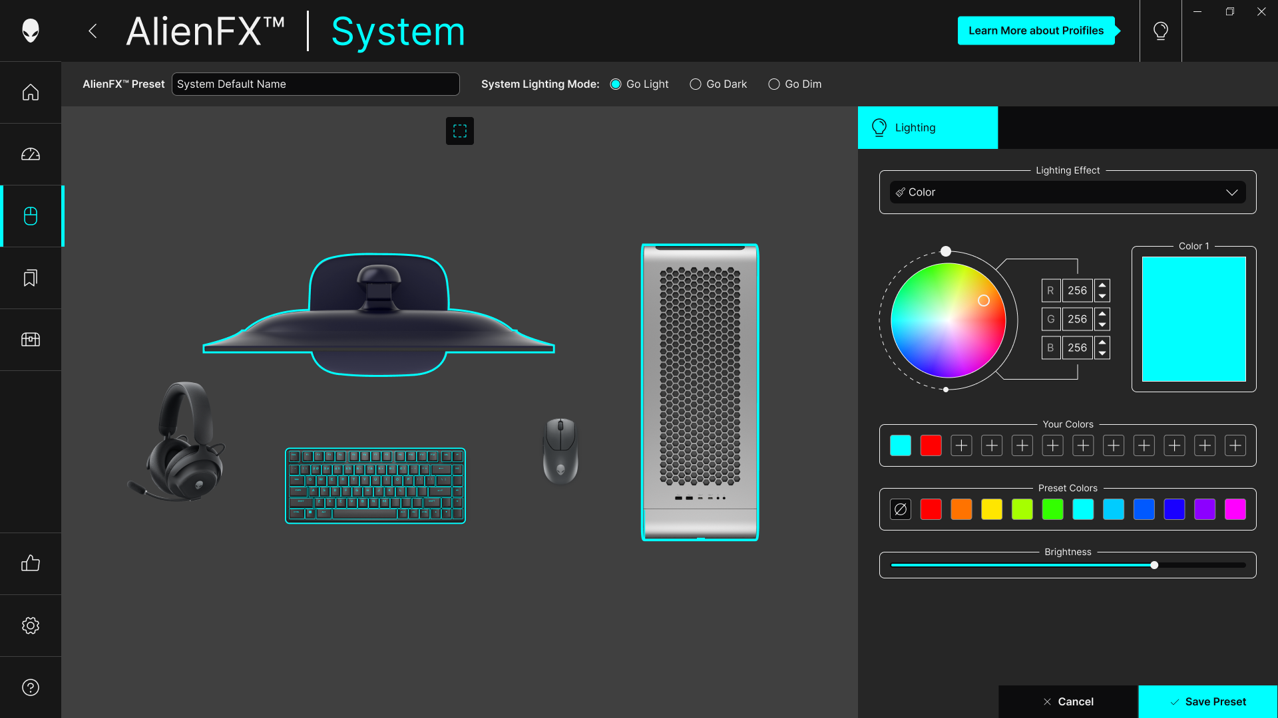This screenshot has width=1278, height=718.
Task: Click the Learn More about Profiles button
Action: click(x=1036, y=31)
